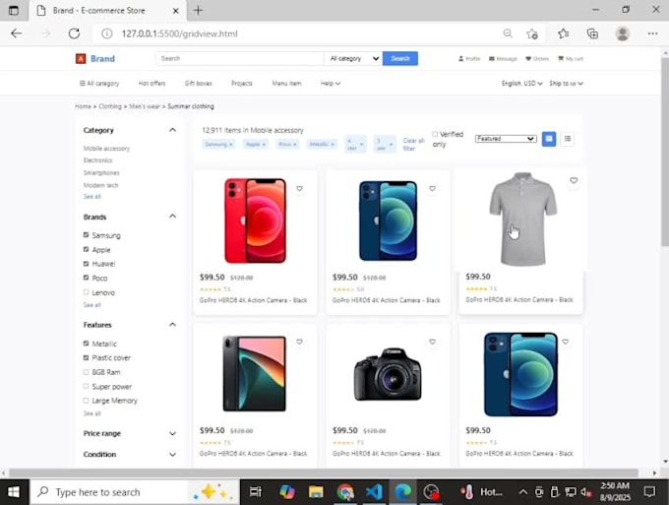Image resolution: width=669 pixels, height=505 pixels.
Task: Click See all under Brands
Action: tap(92, 305)
